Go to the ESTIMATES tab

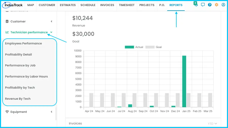68,5
